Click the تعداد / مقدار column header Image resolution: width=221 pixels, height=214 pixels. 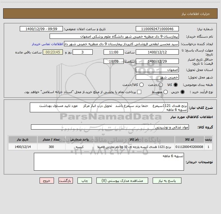tap(51, 139)
